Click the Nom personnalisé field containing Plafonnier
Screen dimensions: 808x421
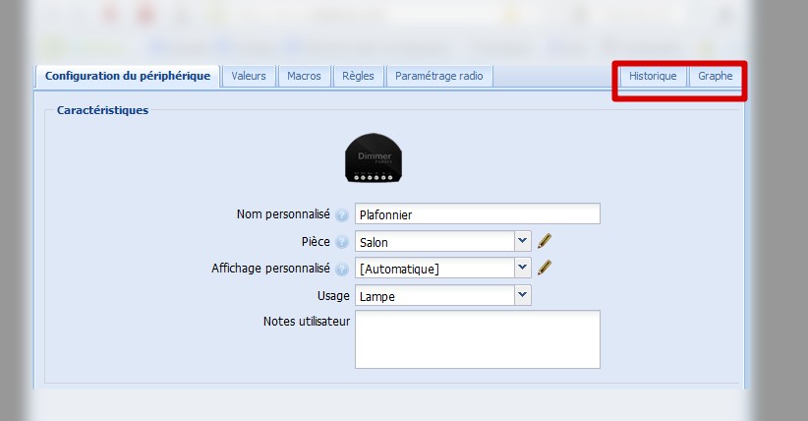(x=477, y=214)
